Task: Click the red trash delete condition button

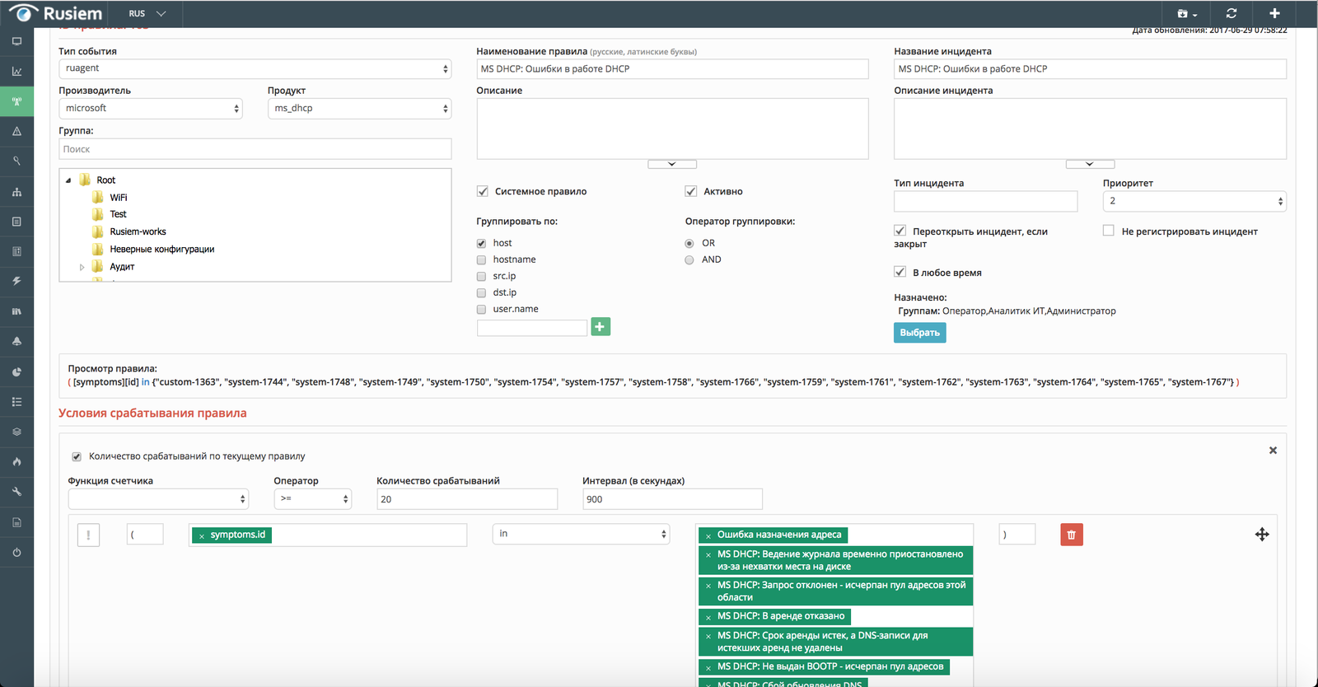Action: (x=1072, y=535)
